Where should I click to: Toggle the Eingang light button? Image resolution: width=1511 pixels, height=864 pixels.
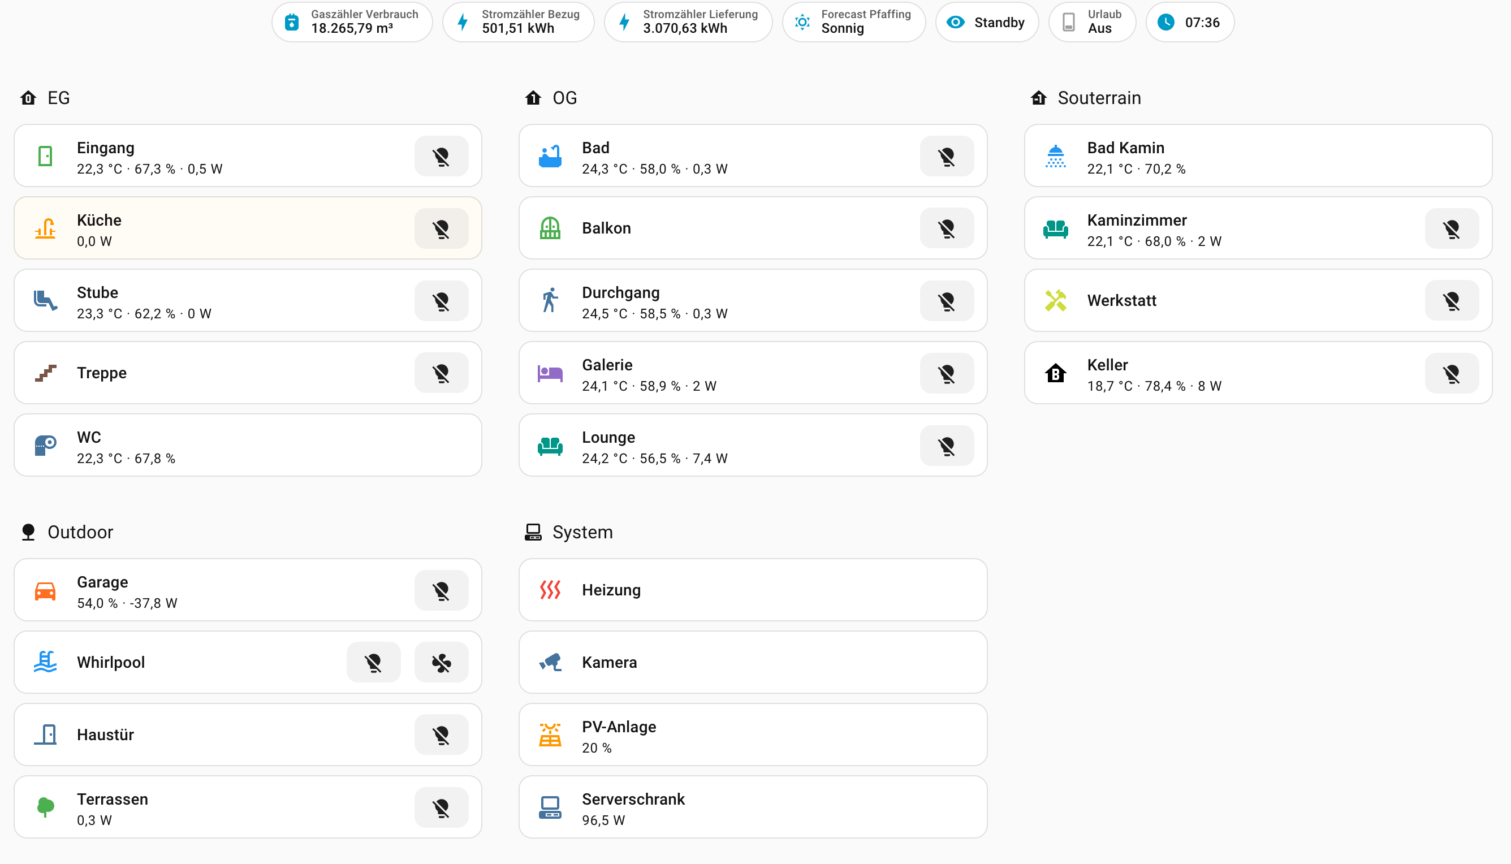click(441, 157)
